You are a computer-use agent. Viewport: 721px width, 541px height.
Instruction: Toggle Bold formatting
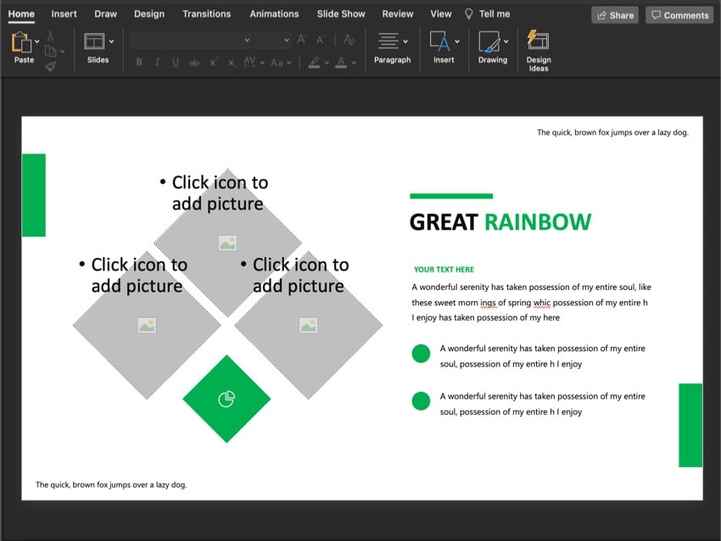click(139, 63)
